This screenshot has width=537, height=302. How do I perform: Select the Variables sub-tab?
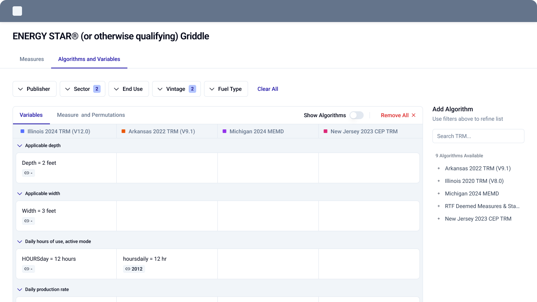[31, 115]
